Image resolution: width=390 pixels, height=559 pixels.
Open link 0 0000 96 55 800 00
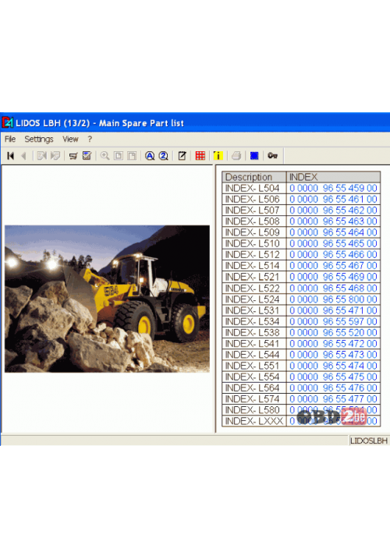[333, 299]
